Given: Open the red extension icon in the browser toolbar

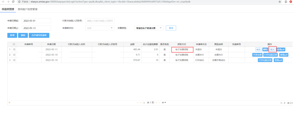Looking at the screenshot, I should pos(291,2).
